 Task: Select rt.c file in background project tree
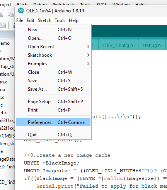coord(3,113)
